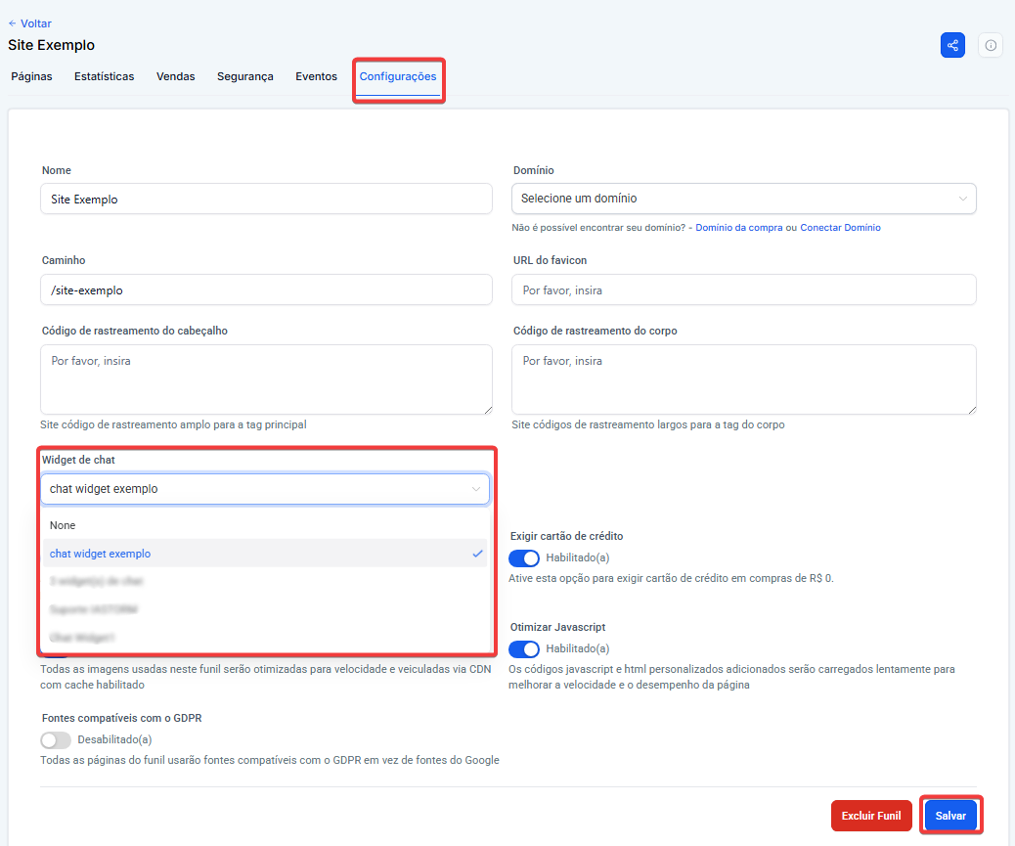Viewport: 1015px width, 846px height.
Task: Click the Código de rastreamento do cabeçalho textarea
Action: pyautogui.click(x=266, y=378)
